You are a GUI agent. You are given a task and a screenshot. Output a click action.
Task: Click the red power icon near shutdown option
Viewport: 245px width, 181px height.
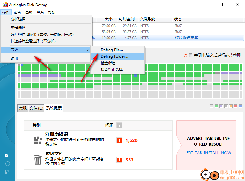185,55
